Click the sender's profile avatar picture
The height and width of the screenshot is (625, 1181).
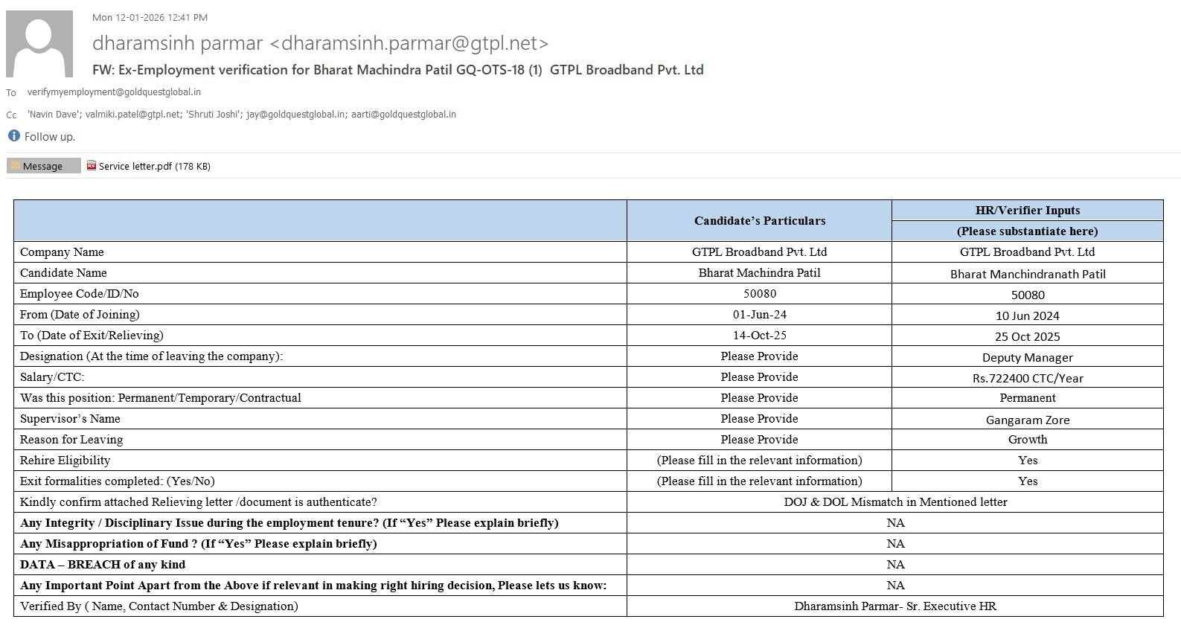tap(39, 44)
